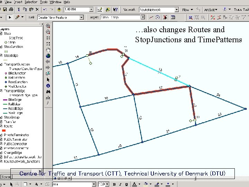
Task: Click the Print icon
Action: (x=11, y=9)
